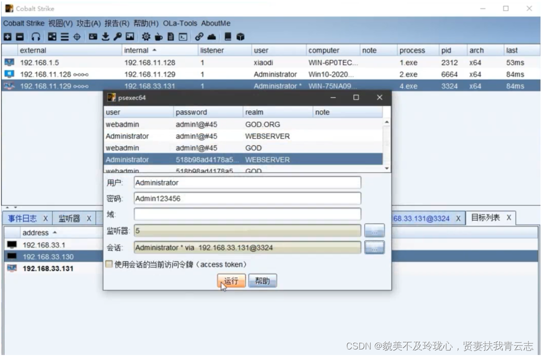Select the webadmin GOD.ORG credential row

pyautogui.click(x=243, y=125)
